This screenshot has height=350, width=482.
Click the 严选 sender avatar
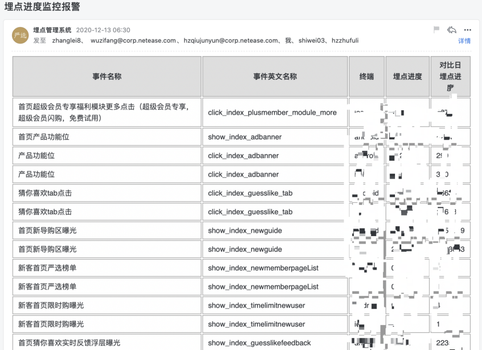(x=20, y=35)
